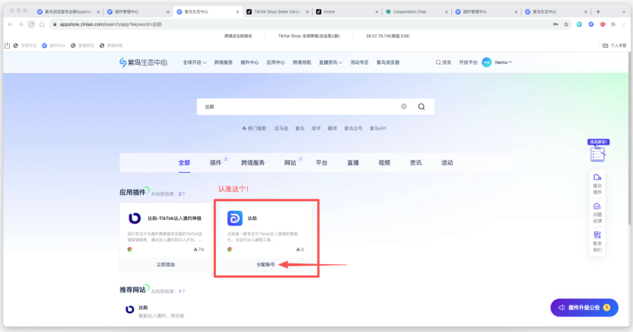Bookmark this page with the star icon

(566, 24)
